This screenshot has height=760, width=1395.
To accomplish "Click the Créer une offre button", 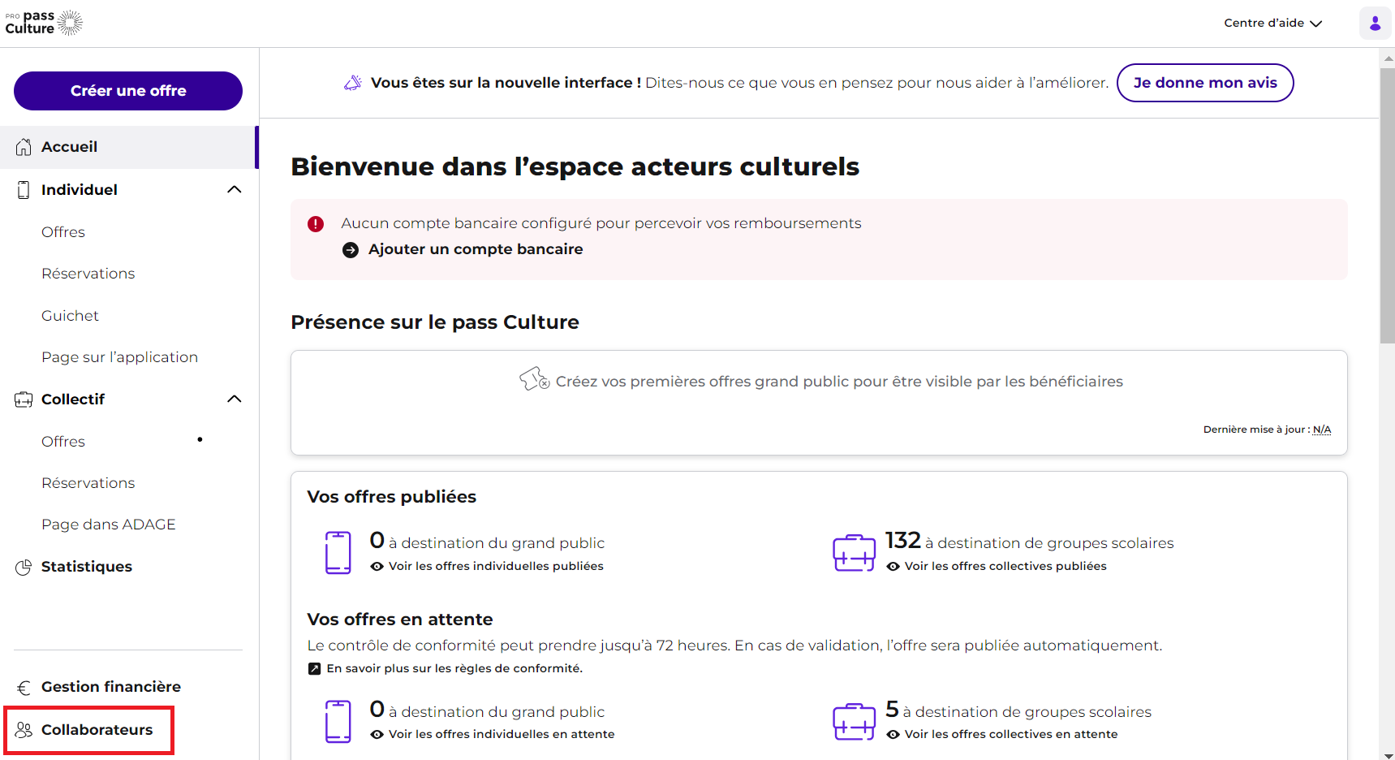I will point(128,91).
